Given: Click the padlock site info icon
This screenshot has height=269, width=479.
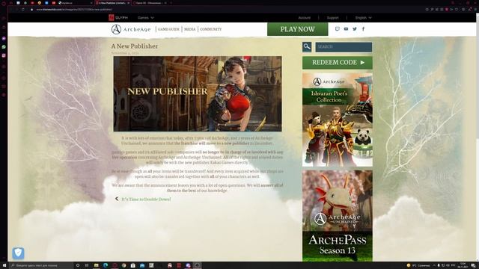Looking at the screenshot, I should point(31,10).
